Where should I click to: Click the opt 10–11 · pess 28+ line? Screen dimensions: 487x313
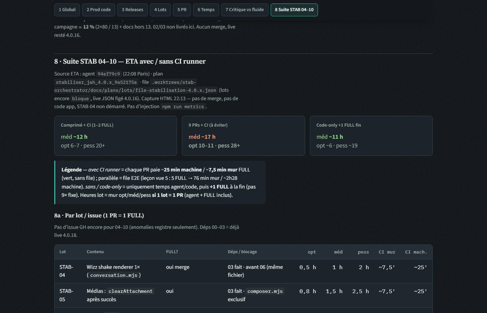[214, 146]
